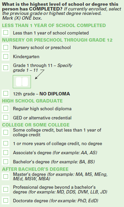
Task: Select the Bachelor's degree checkbox
Action: click(x=6, y=161)
